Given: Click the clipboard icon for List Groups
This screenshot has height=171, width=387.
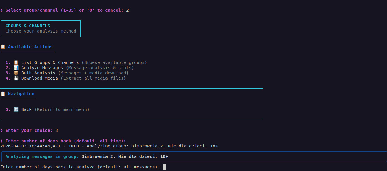Looking at the screenshot, I should (x=16, y=62).
